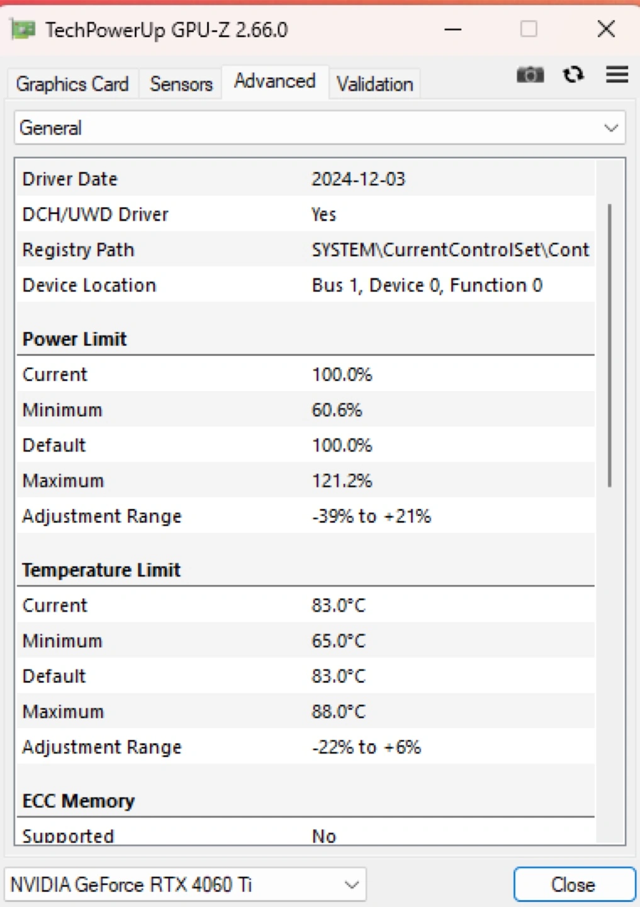Open the hamburger menu icon
Viewport: 640px width, 907px height.
point(617,75)
